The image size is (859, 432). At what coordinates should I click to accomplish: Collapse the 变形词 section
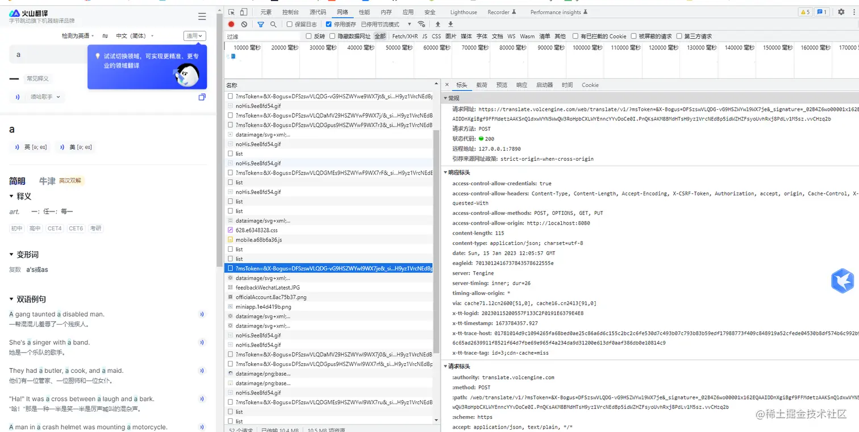[x=11, y=255]
